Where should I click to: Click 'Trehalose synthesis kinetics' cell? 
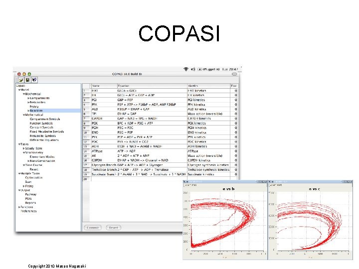tap(208, 170)
